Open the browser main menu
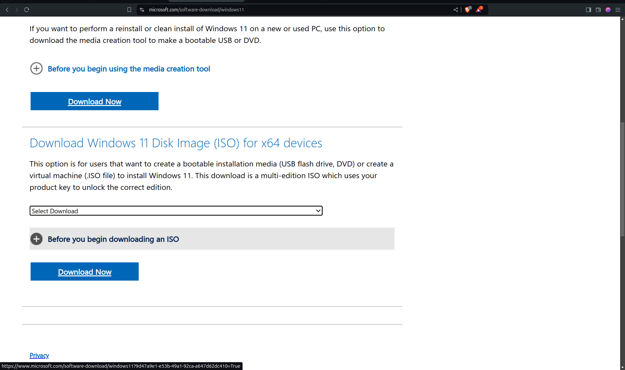The width and height of the screenshot is (625, 370). 618,10
